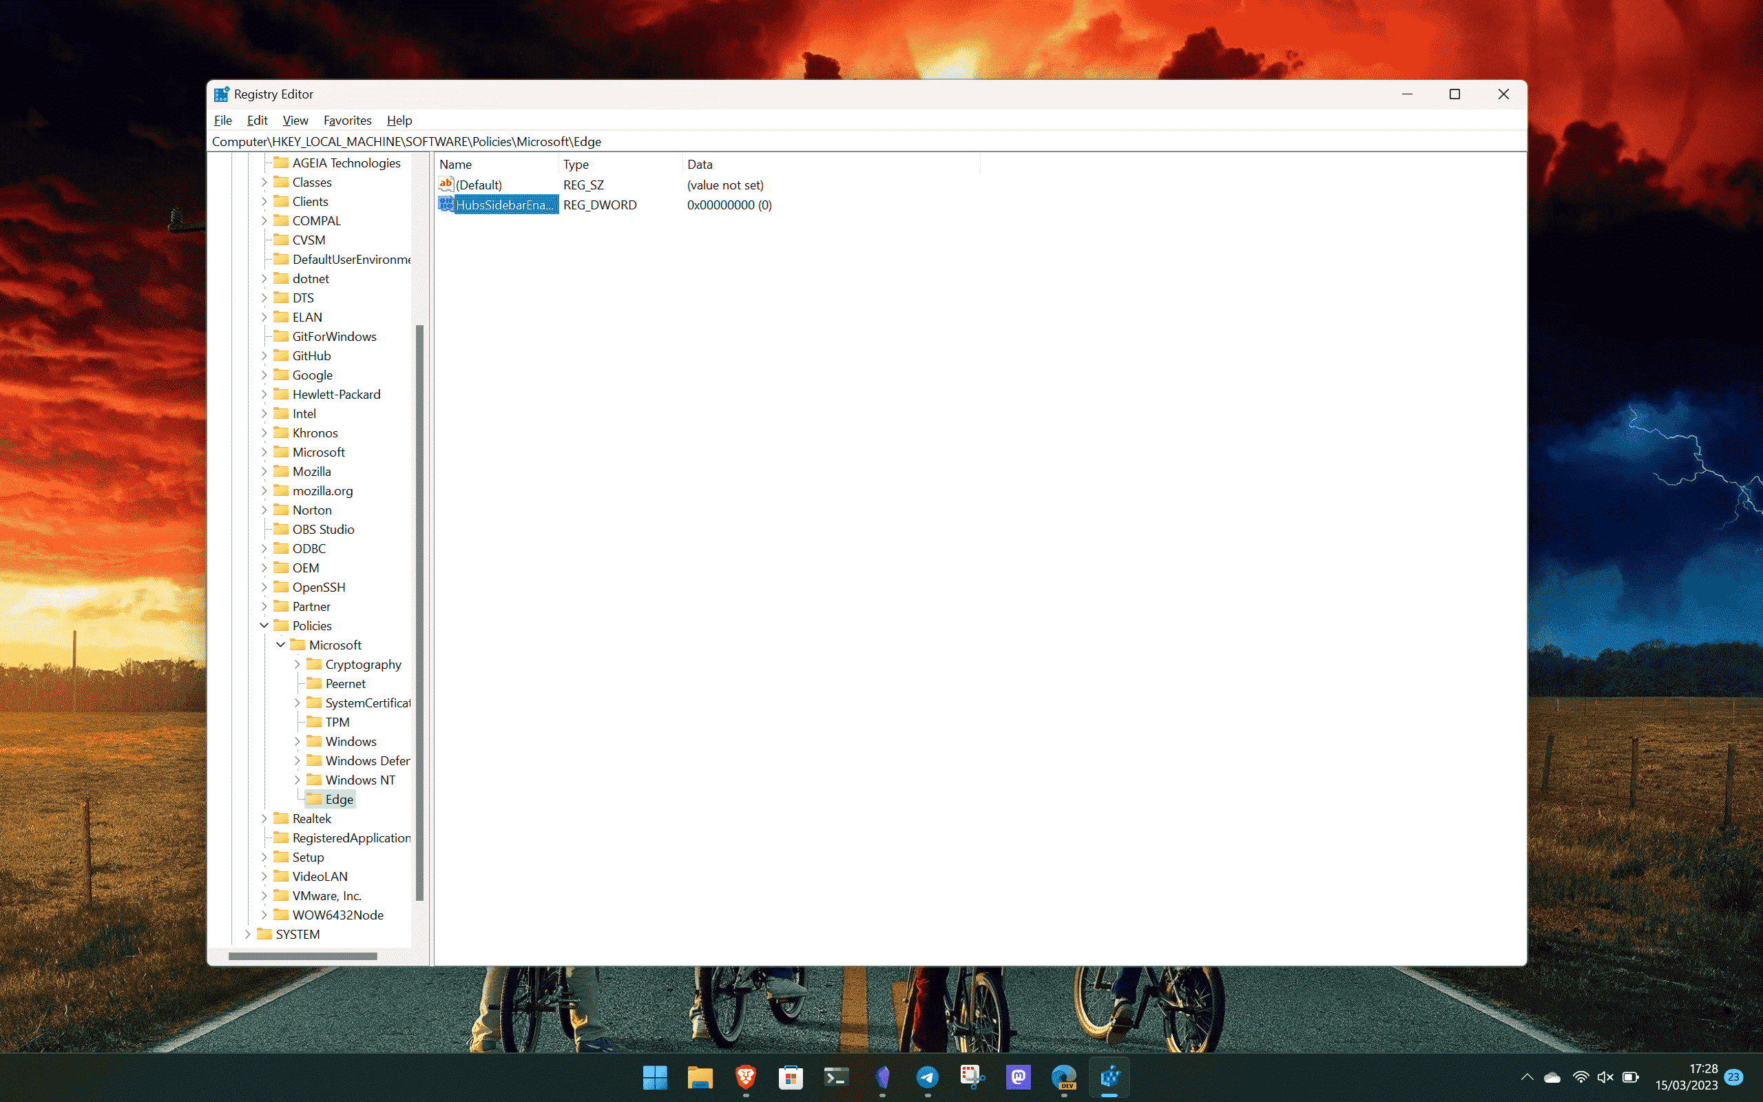Select the Edge registry key folder
The width and height of the screenshot is (1763, 1102).
[337, 798]
